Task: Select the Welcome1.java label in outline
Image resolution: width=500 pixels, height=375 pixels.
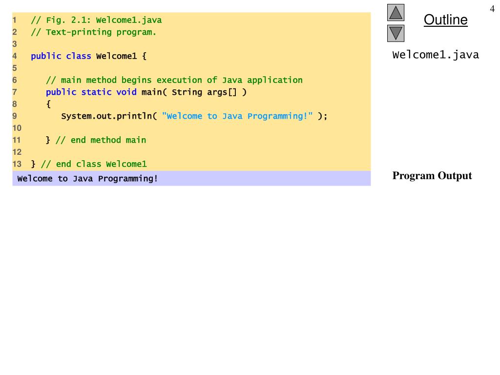Action: pos(436,55)
